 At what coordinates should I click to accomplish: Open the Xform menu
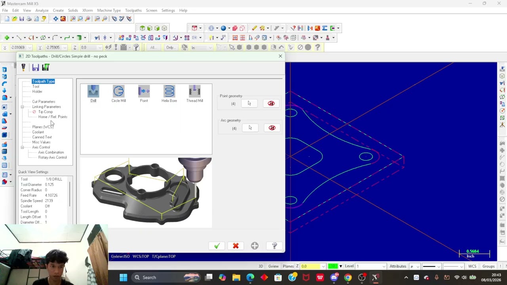pos(88,10)
